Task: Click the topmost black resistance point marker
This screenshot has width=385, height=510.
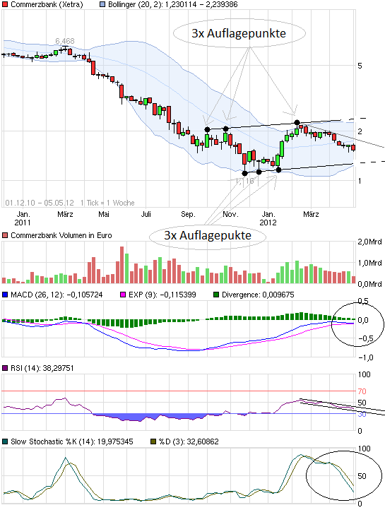Action: (x=297, y=123)
